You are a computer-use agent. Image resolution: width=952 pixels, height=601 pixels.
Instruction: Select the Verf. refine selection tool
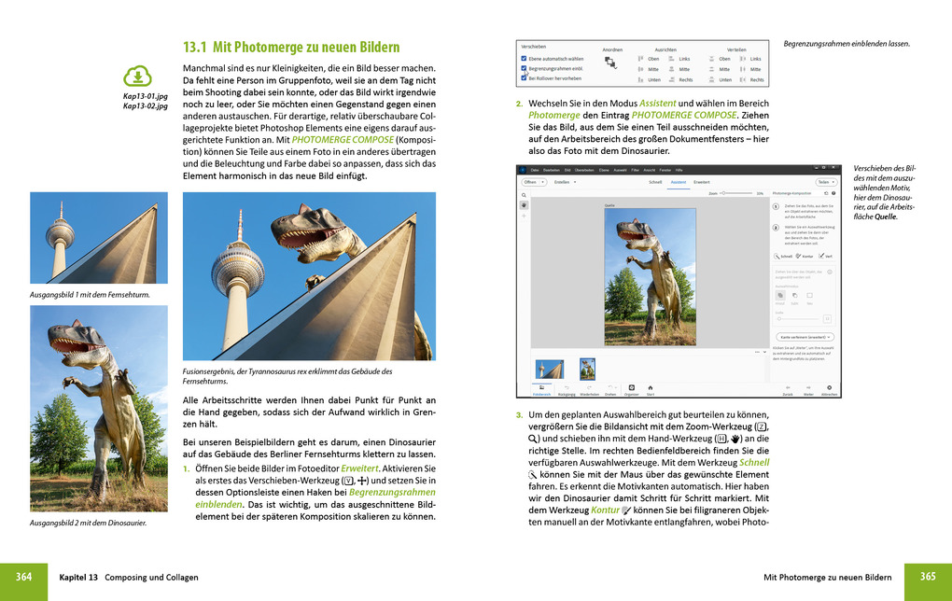(826, 257)
